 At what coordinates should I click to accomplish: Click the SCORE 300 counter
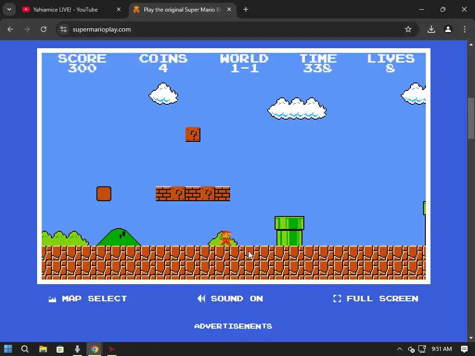click(82, 63)
